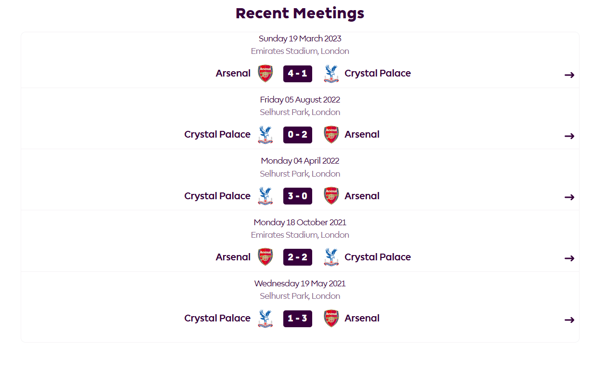Click Crystal Palace crest in the 4 - 1 match
Image resolution: width=608 pixels, height=371 pixels.
(331, 74)
